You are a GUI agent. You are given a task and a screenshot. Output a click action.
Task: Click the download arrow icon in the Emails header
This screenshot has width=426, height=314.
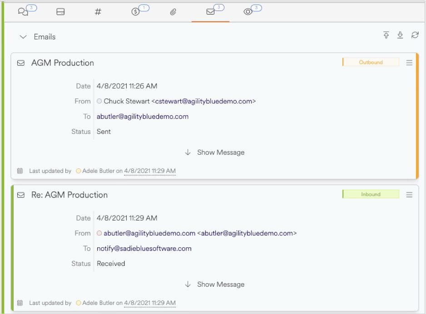click(400, 35)
